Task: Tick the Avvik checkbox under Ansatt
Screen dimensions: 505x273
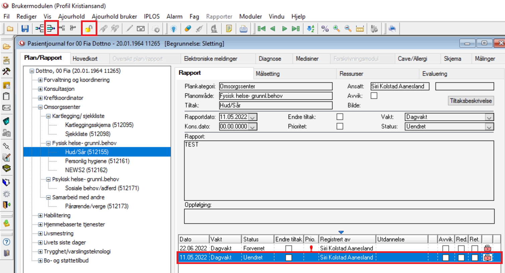Action: tap(374, 96)
